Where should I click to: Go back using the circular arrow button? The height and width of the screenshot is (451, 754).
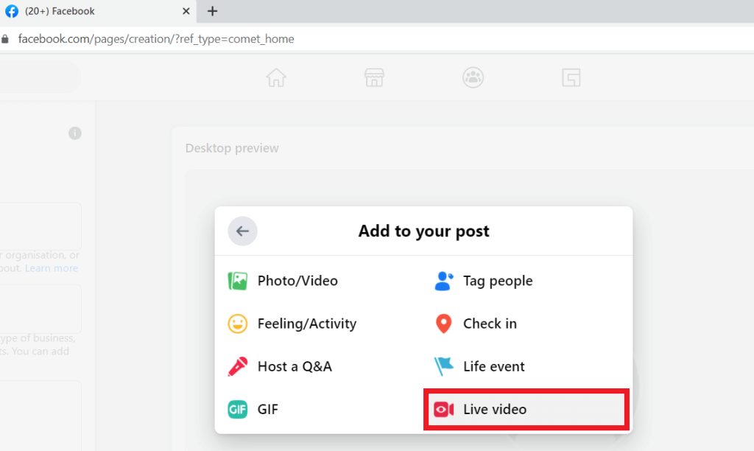tap(242, 231)
